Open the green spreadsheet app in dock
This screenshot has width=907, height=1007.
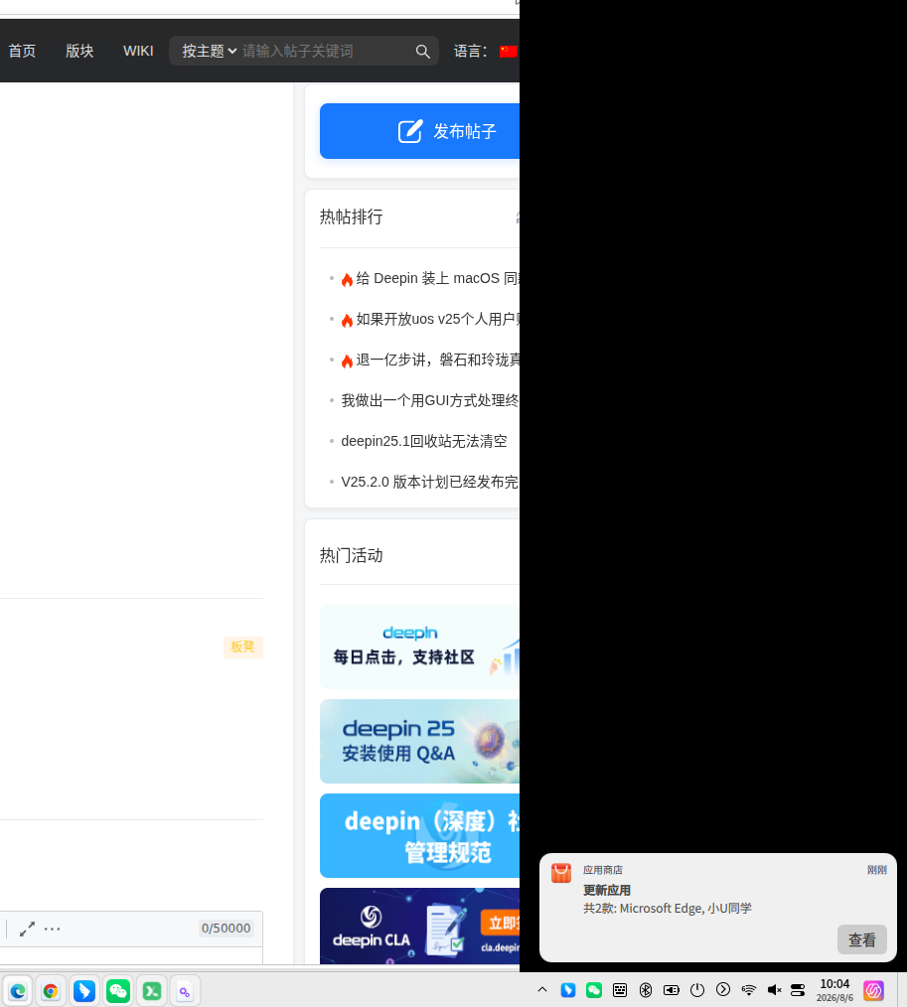(152, 991)
